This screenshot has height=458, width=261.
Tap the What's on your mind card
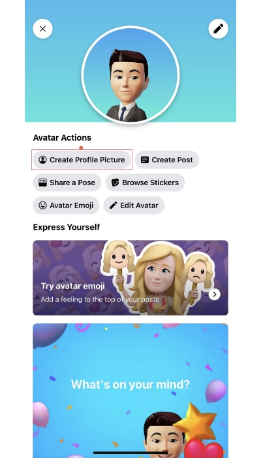click(x=130, y=391)
